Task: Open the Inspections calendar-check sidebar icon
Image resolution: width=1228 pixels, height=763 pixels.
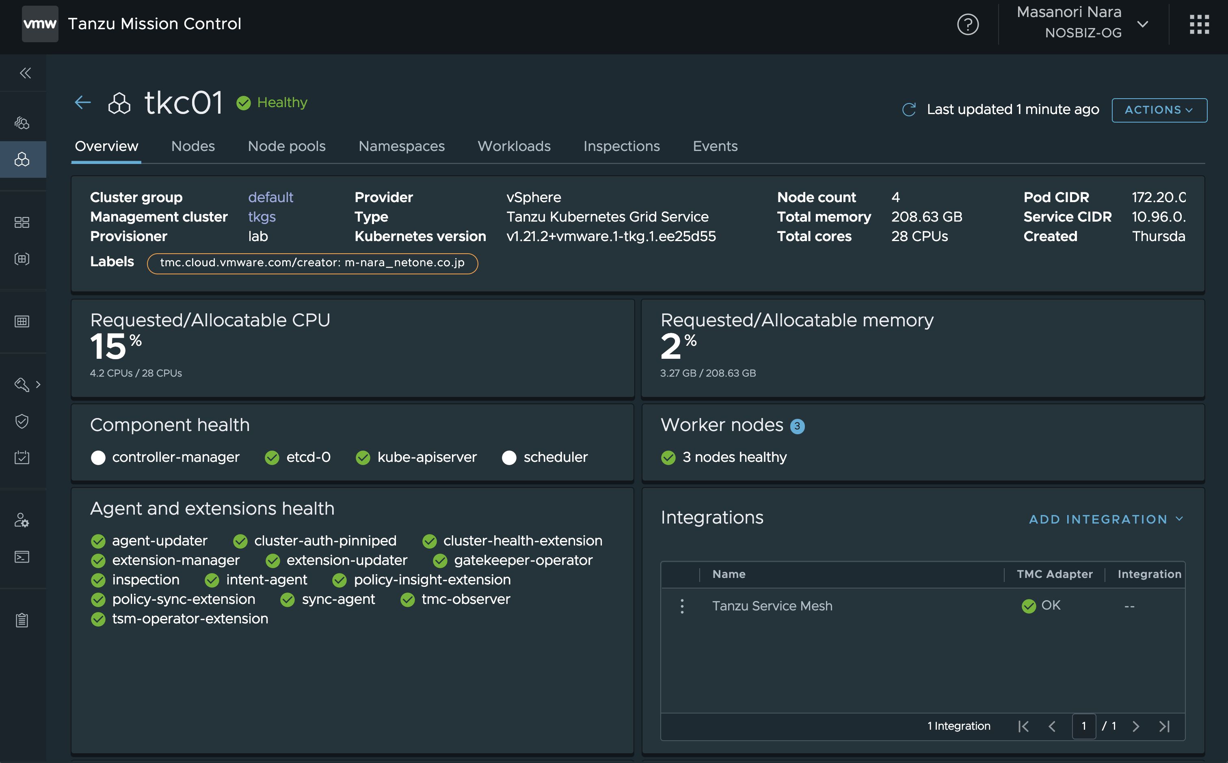Action: pyautogui.click(x=22, y=457)
